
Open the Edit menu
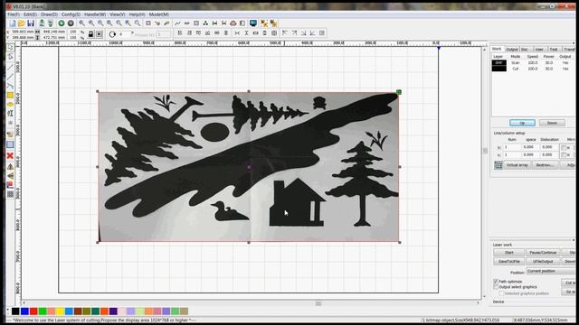(x=30, y=14)
